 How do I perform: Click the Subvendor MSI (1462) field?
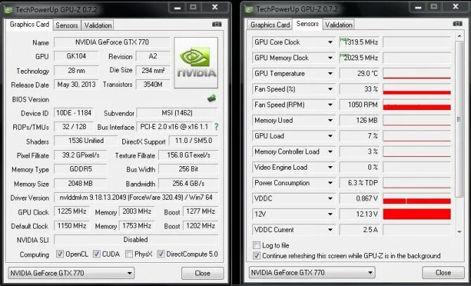tap(177, 113)
